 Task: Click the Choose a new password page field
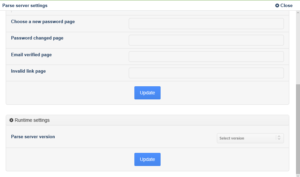pos(206,24)
